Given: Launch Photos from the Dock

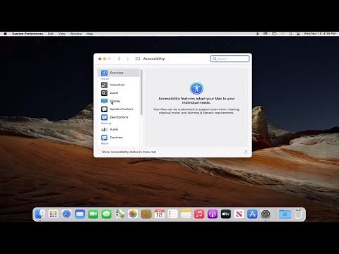Looking at the screenshot, I should click(133, 214).
